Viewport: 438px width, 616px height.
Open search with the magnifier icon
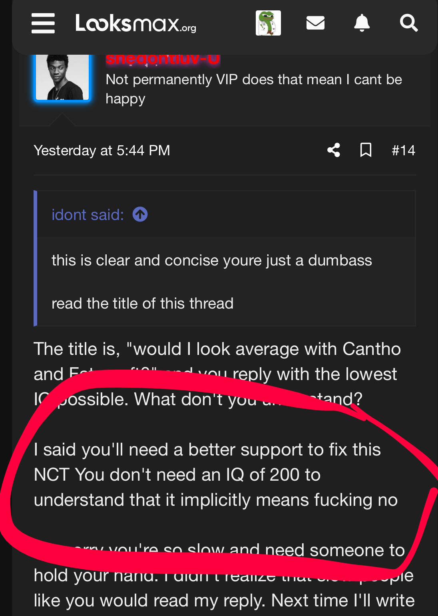tap(409, 23)
